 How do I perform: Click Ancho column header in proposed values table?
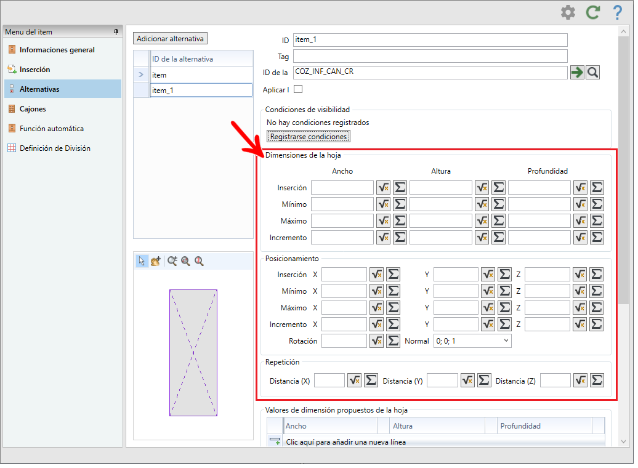[330, 426]
